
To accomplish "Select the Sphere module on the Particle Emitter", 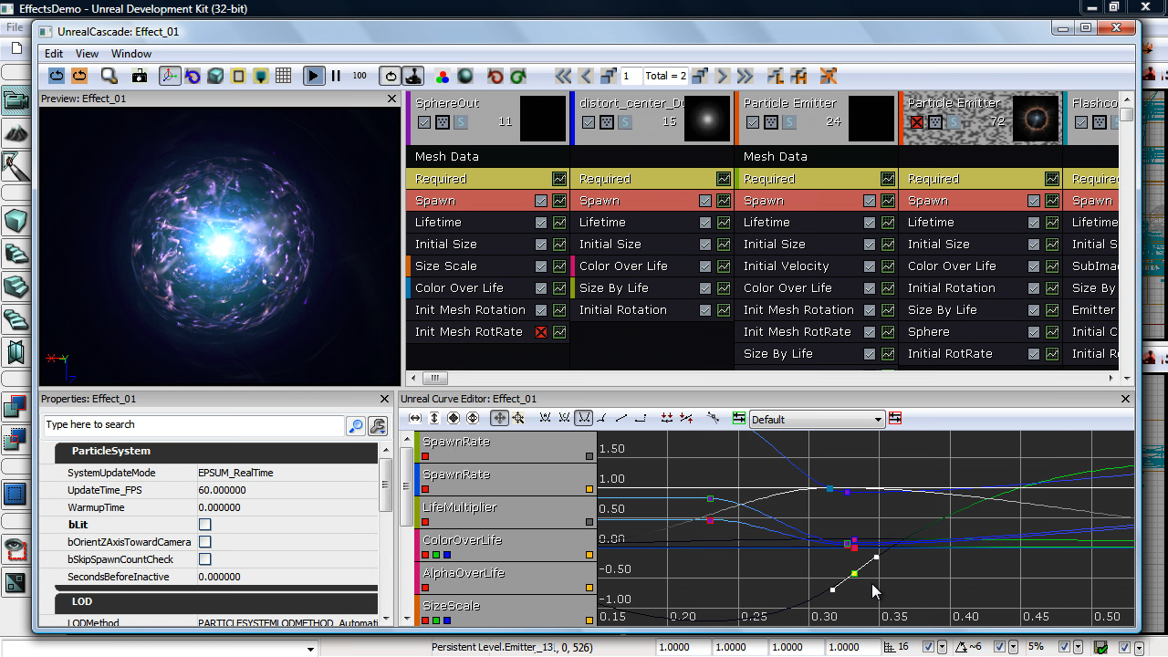I will [928, 331].
